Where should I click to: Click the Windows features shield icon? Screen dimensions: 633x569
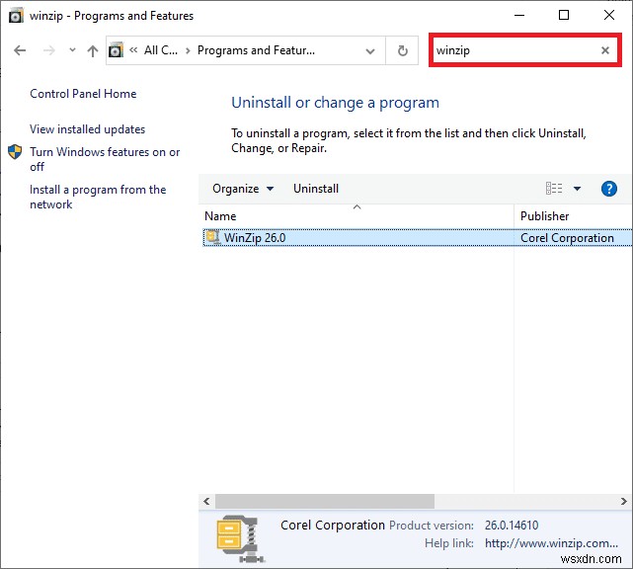coord(15,152)
